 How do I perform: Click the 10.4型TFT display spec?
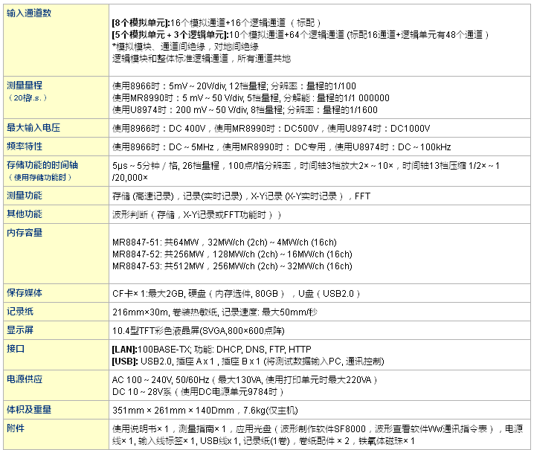(x=199, y=331)
